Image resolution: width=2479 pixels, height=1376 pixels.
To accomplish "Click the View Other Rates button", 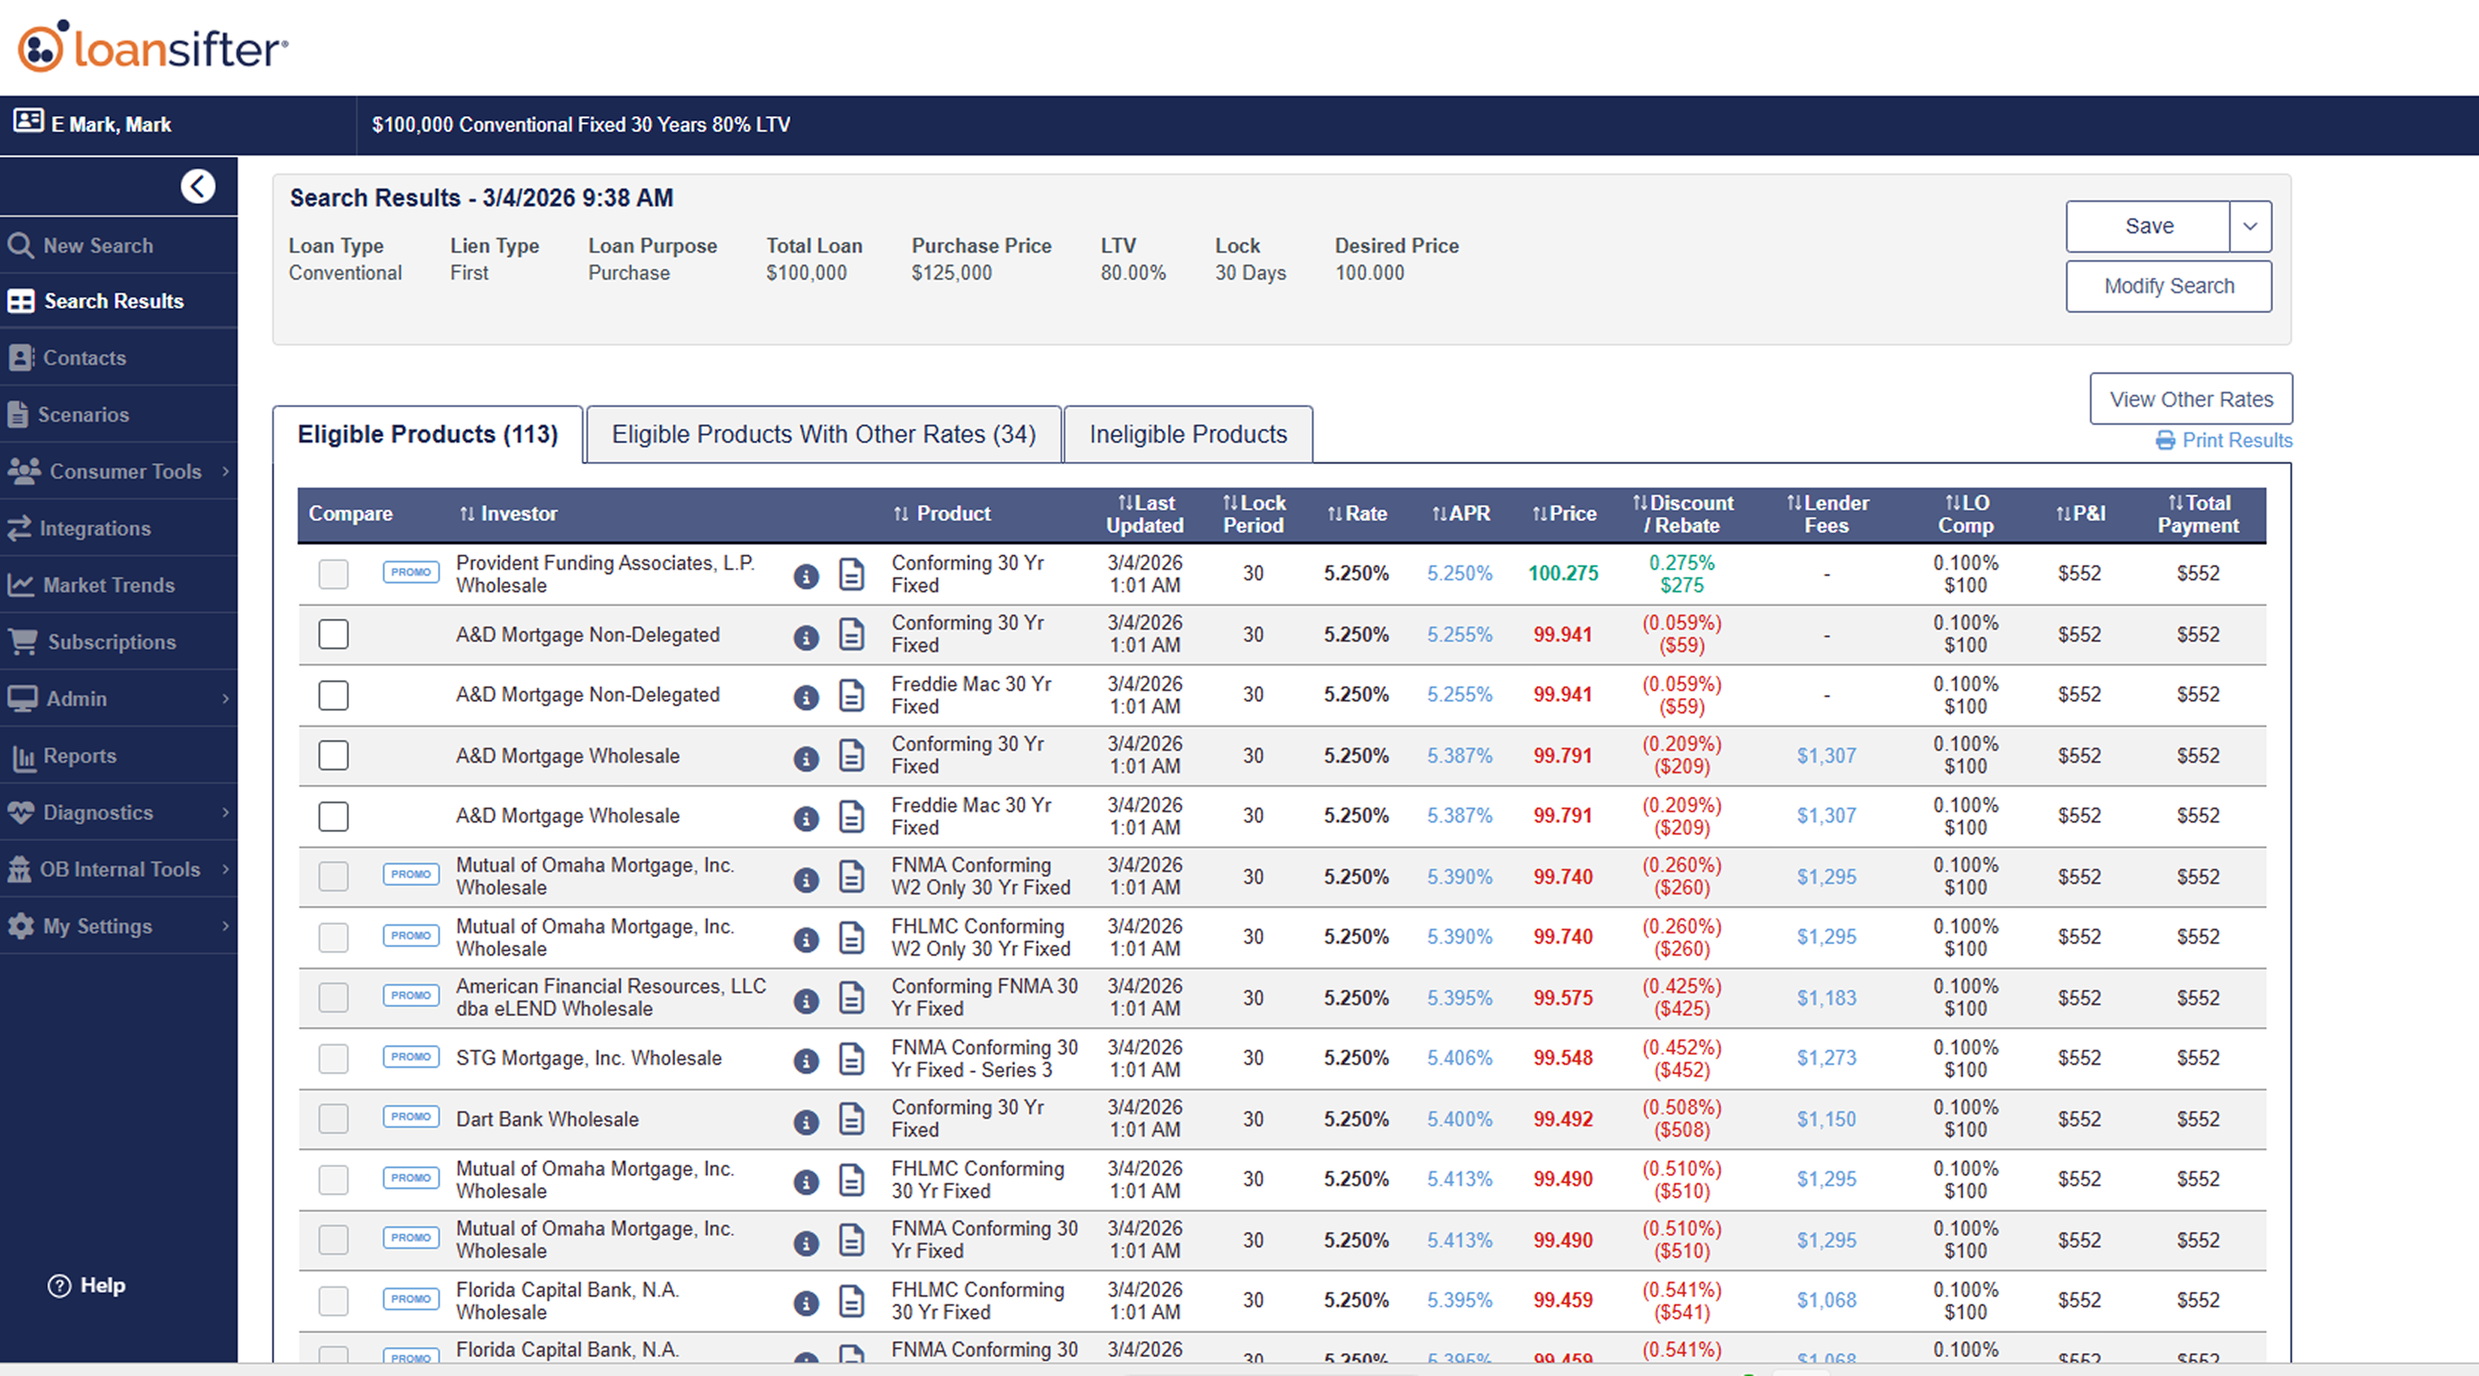I will tap(2191, 399).
